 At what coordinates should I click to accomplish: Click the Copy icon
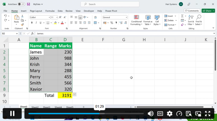(x=22, y=20)
